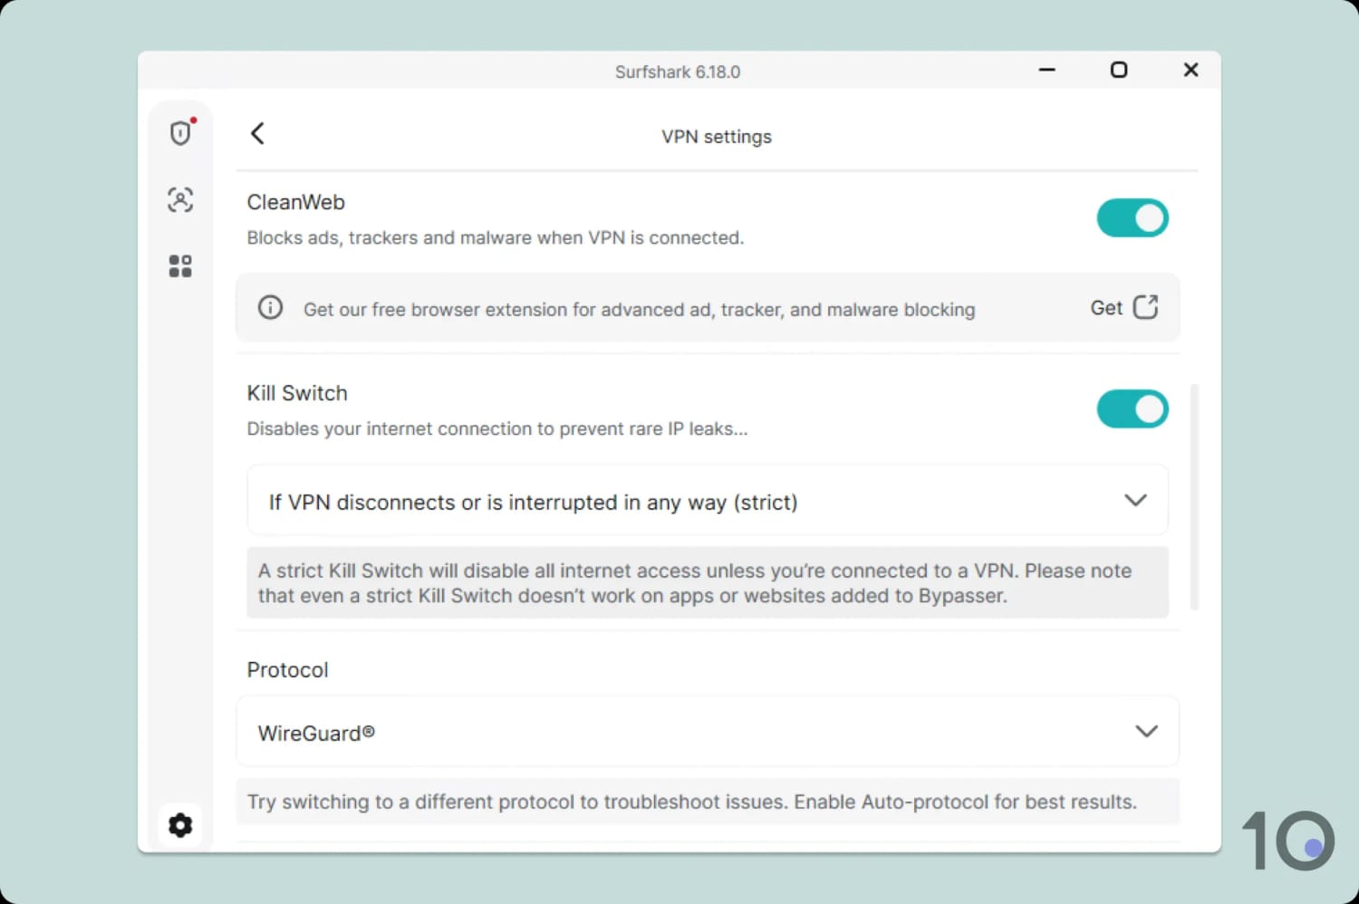This screenshot has width=1359, height=904.
Task: Open the settings gear icon in sidebar
Action: [x=180, y=825]
